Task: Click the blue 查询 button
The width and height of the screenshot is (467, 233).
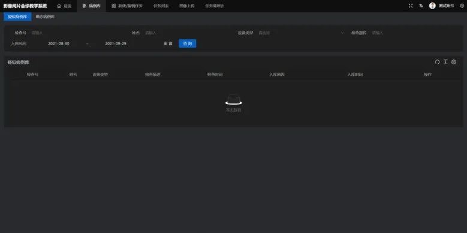Action: point(187,44)
